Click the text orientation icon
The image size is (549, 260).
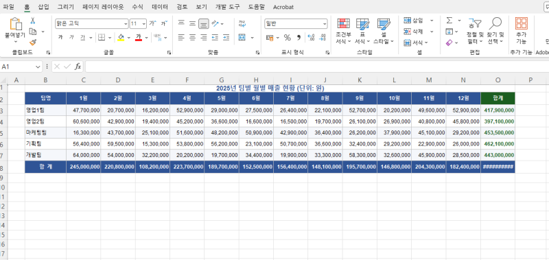click(x=215, y=23)
